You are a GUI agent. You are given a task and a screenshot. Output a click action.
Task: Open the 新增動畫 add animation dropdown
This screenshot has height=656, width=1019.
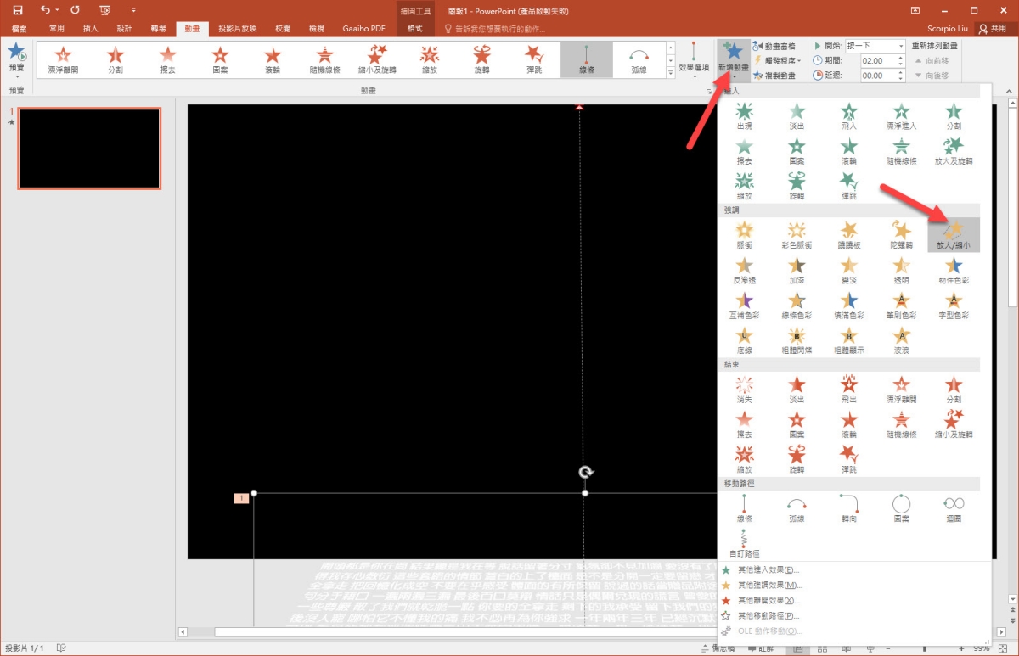click(733, 59)
